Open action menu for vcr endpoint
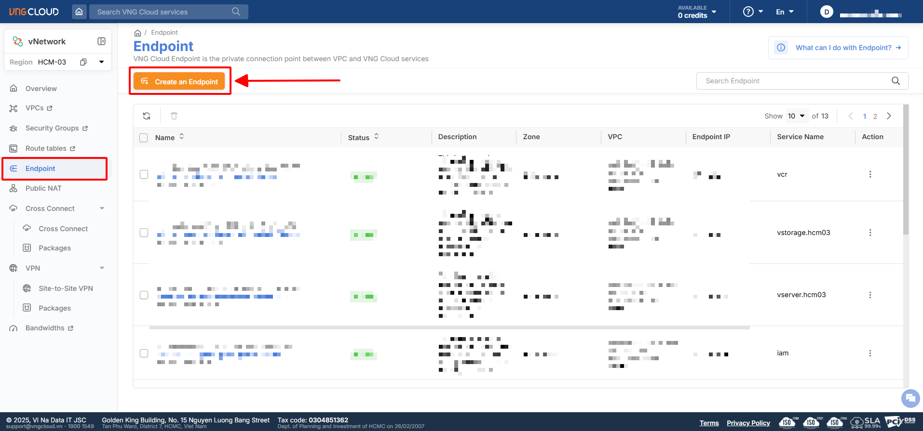The width and height of the screenshot is (923, 431). click(x=870, y=174)
